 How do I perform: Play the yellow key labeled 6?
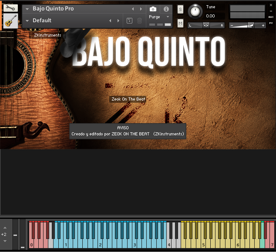[x=238, y=245]
